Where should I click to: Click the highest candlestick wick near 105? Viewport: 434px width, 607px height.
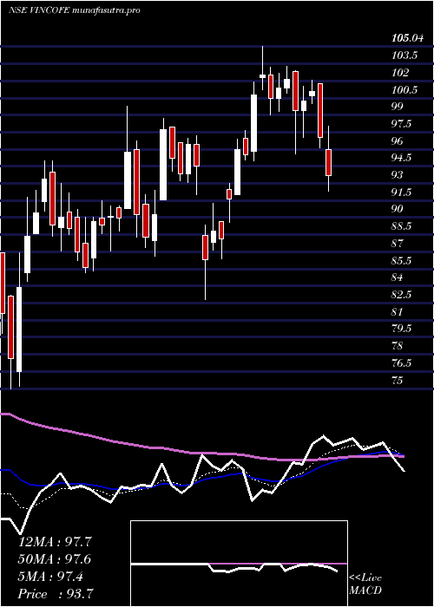263,68
